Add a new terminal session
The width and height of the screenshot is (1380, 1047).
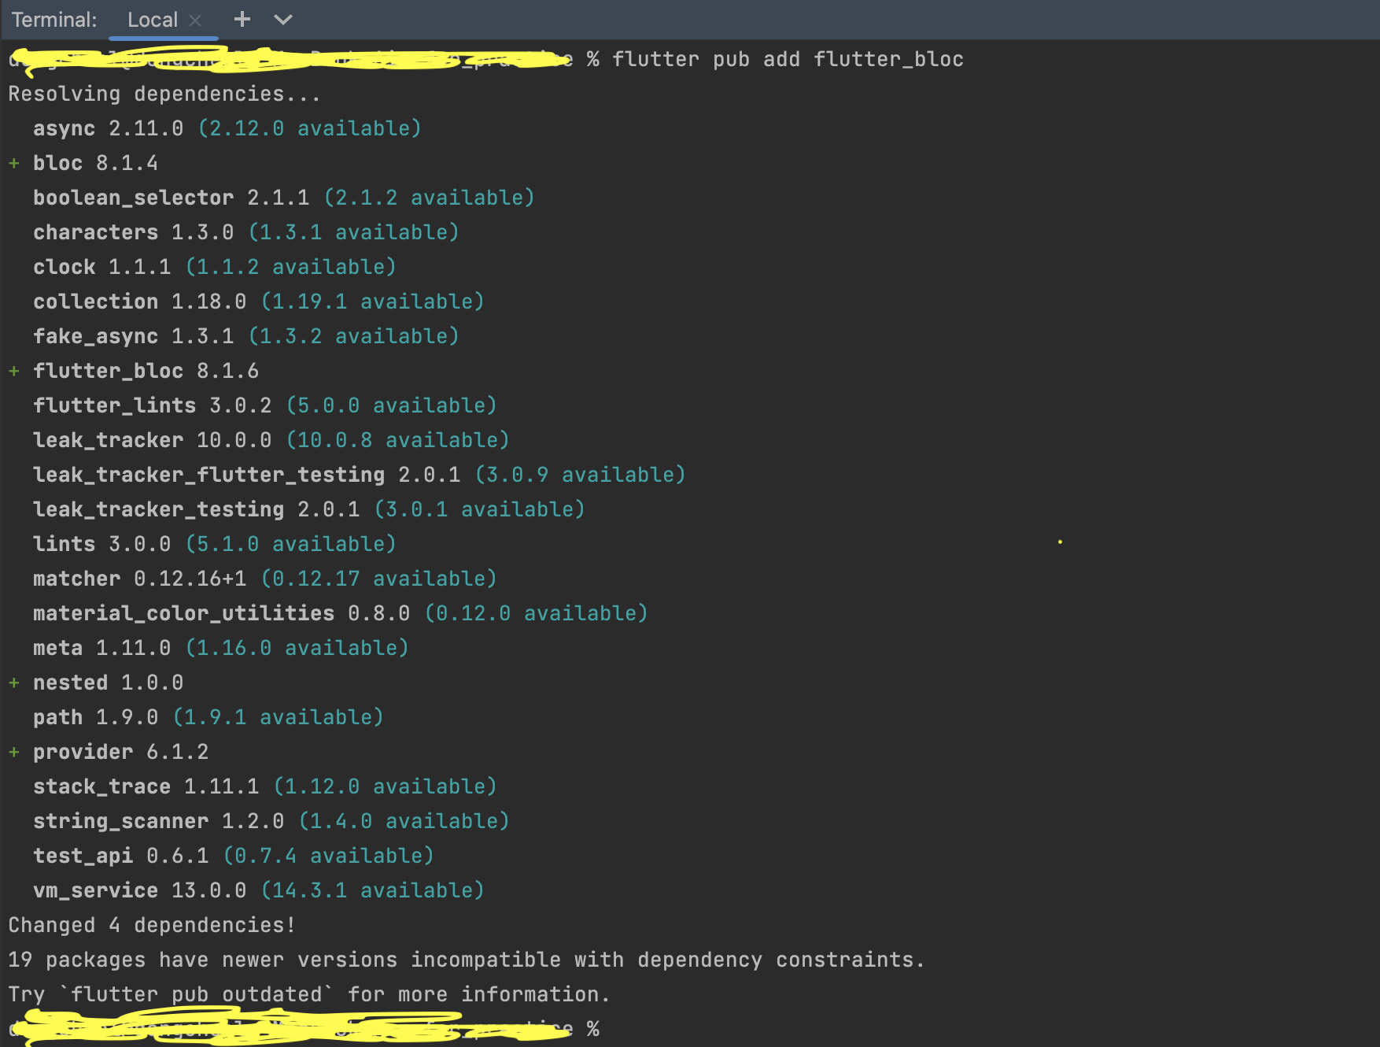[x=242, y=19]
